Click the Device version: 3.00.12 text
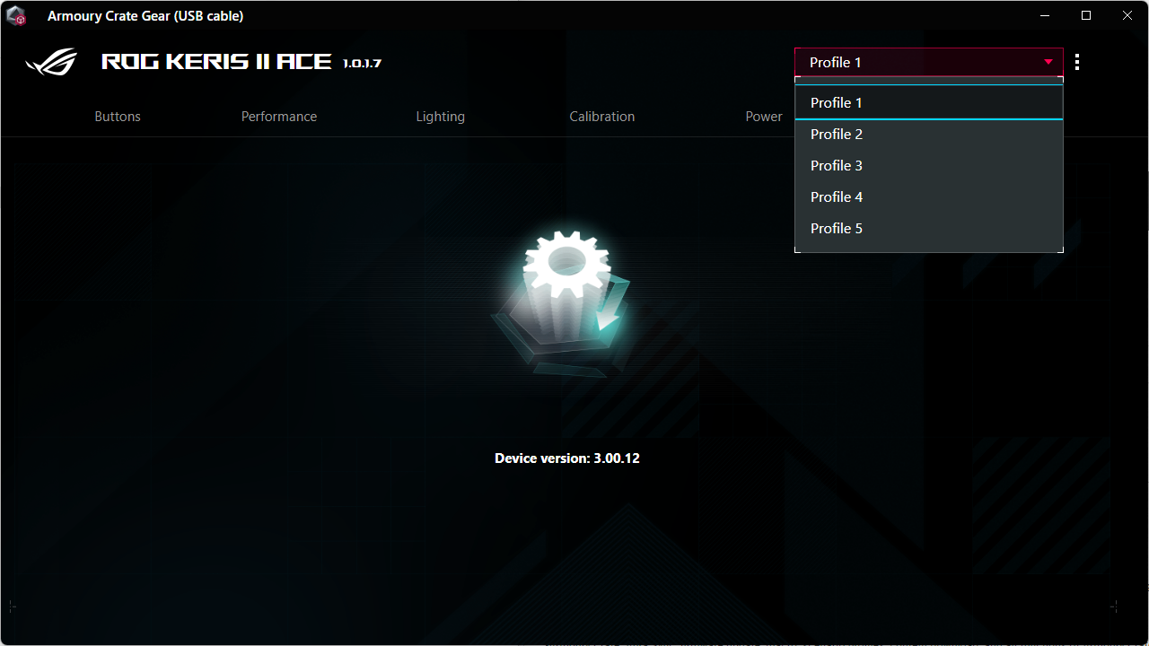Image resolution: width=1149 pixels, height=646 pixels. point(567,458)
